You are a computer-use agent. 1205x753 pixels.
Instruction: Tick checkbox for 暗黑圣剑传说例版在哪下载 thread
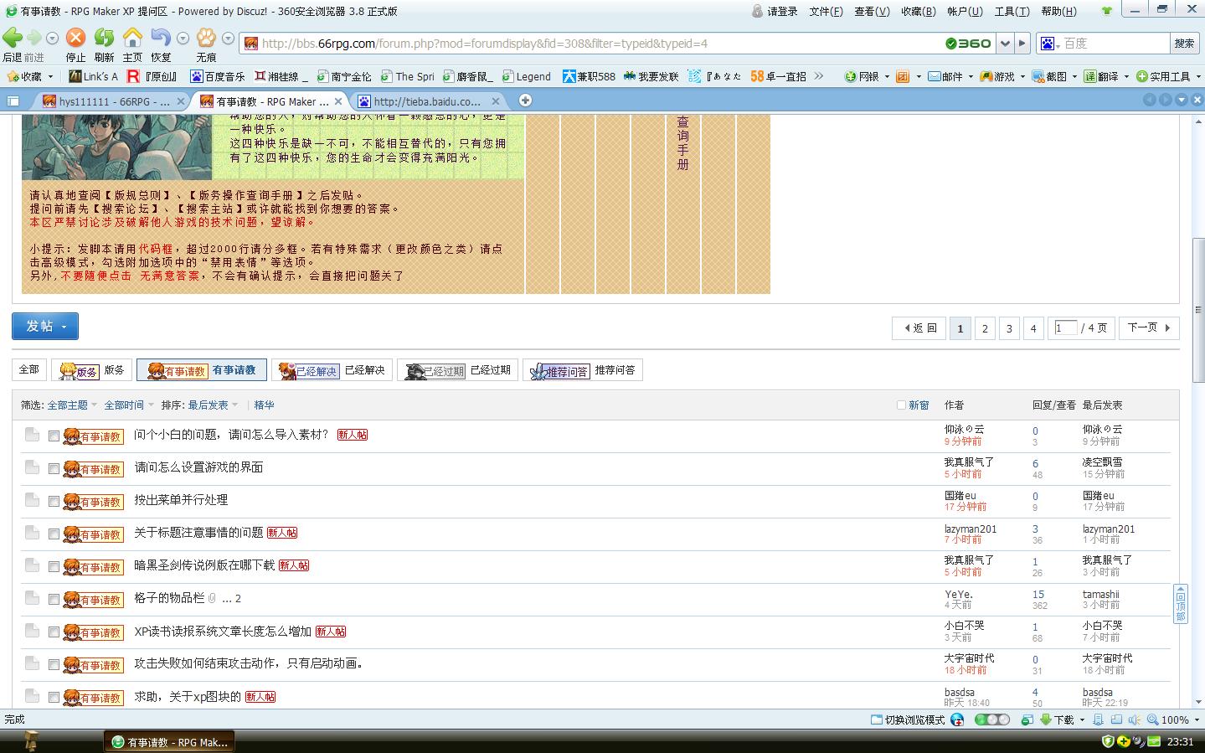point(54,567)
